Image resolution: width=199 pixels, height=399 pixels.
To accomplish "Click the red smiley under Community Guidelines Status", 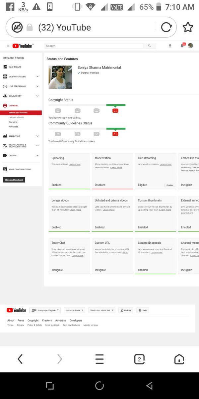I will point(115,134).
